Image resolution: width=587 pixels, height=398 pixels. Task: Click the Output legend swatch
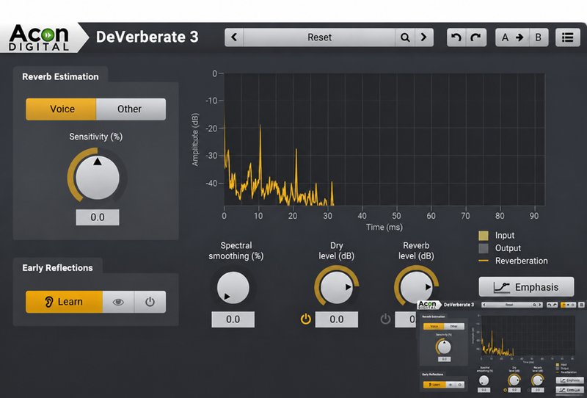(x=484, y=248)
